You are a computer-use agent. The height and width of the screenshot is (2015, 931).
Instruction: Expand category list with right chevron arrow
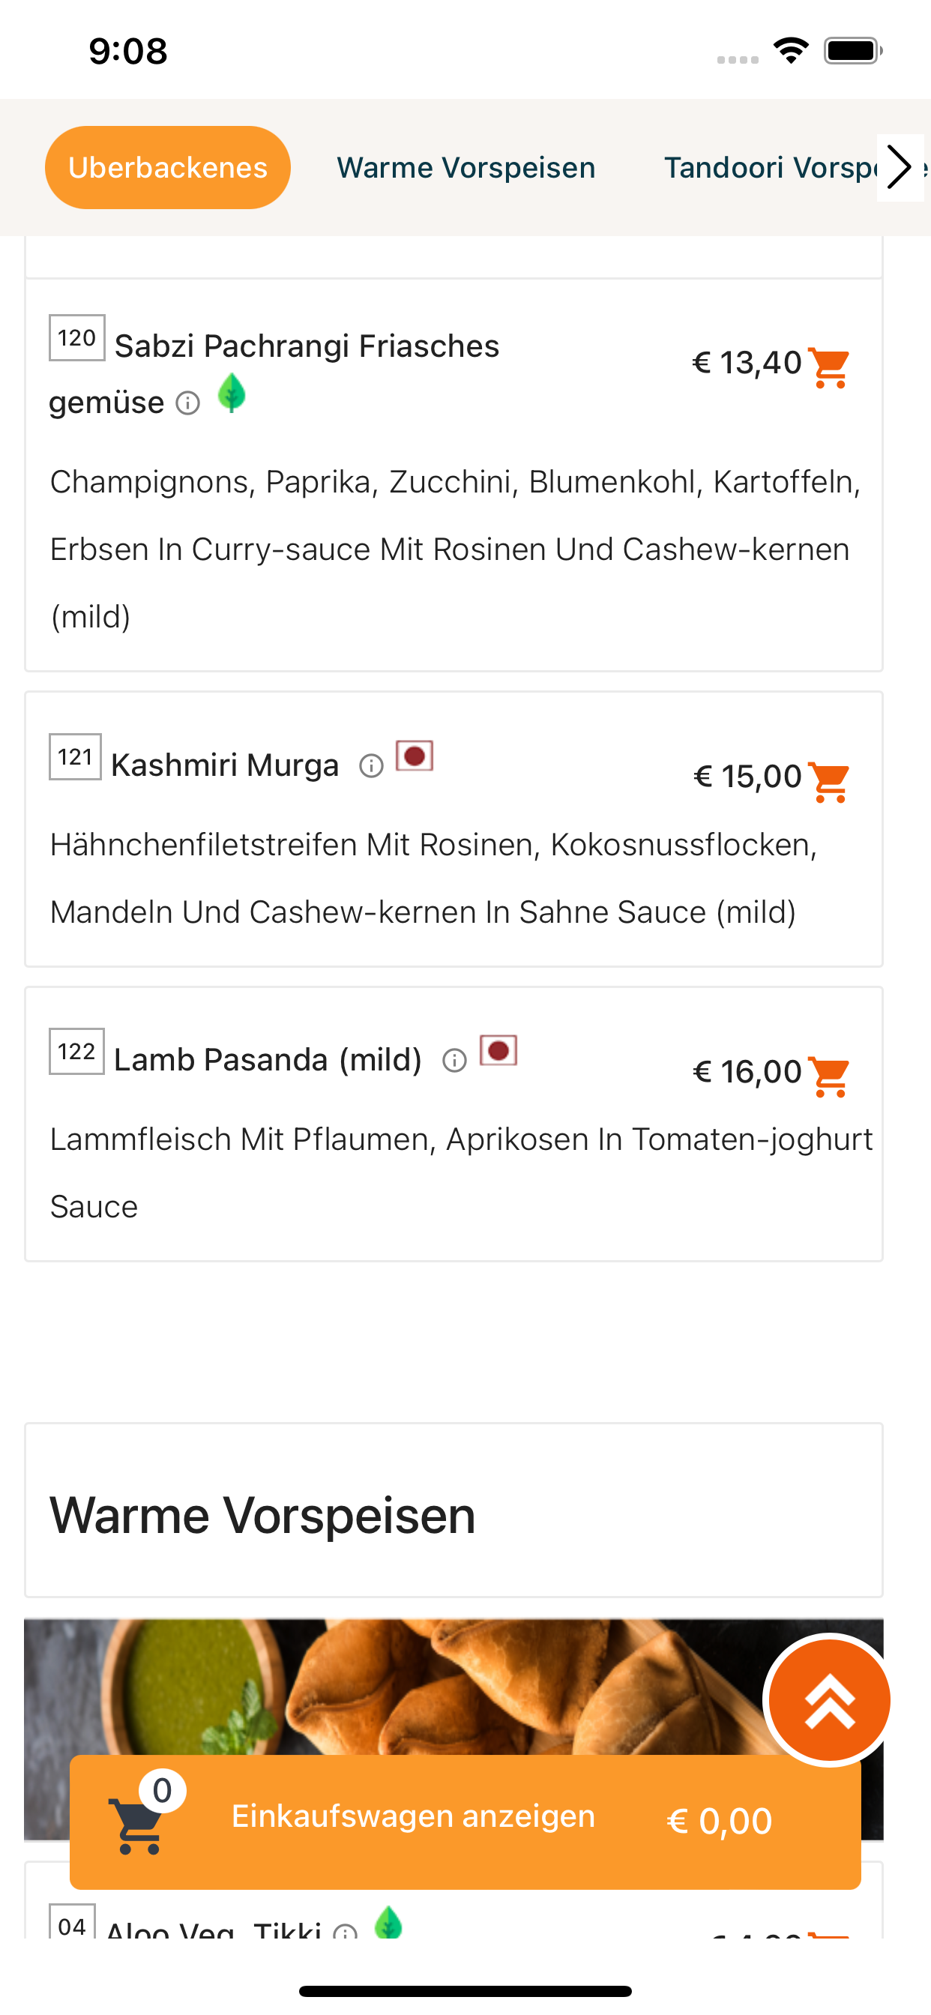[900, 167]
